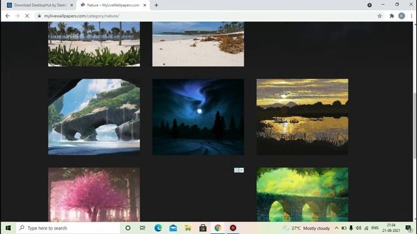This screenshot has width=417, height=234.
Task: Open the notification center icon
Action: [409, 228]
